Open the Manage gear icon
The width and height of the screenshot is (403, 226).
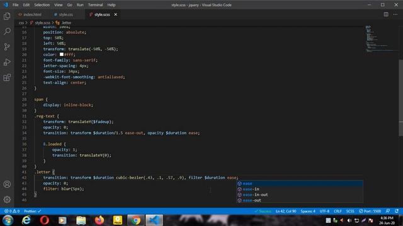[7, 200]
